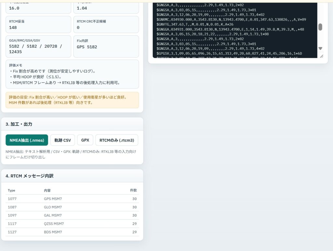Click the $GPGSV,3,1,09 log line
This screenshot has width=333, height=251.
coord(229,53)
